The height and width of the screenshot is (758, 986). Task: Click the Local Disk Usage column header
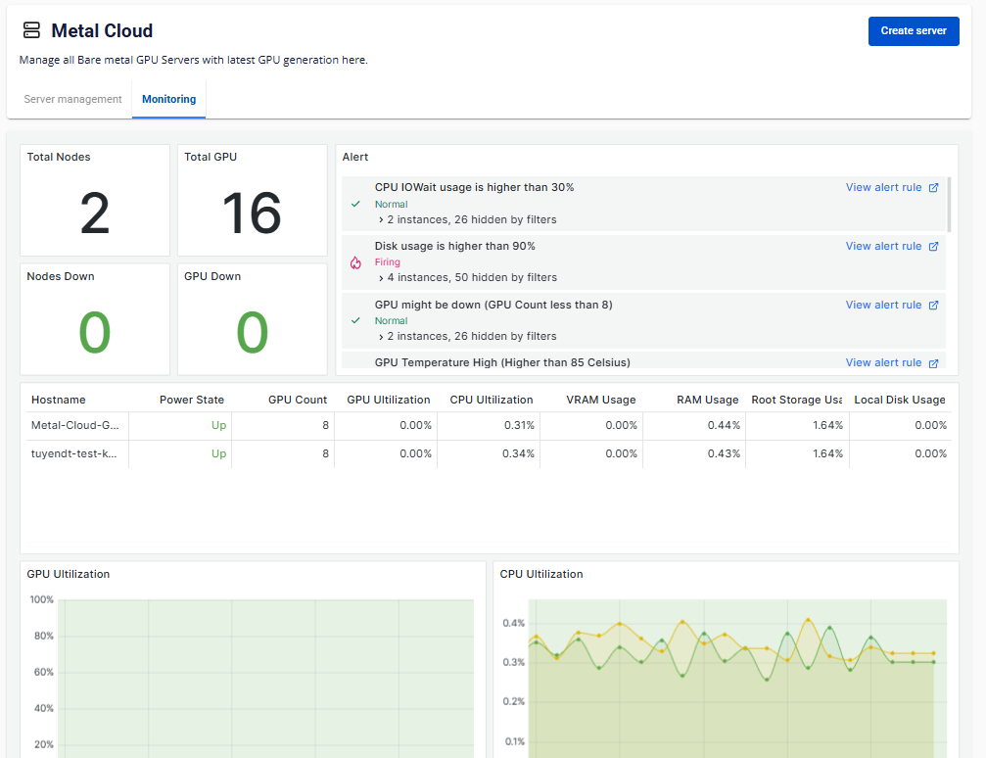point(899,400)
